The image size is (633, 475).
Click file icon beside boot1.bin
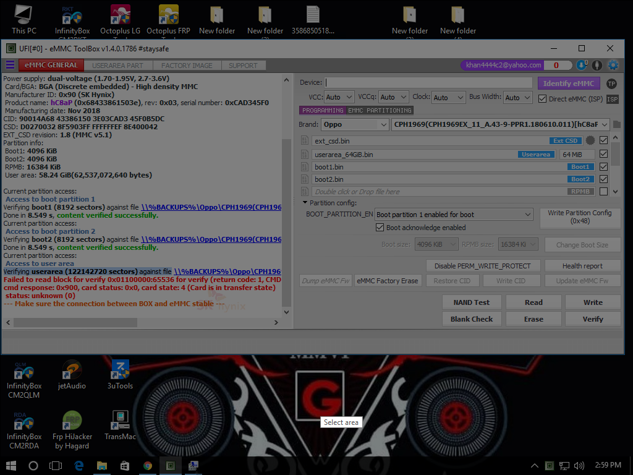pos(305,167)
